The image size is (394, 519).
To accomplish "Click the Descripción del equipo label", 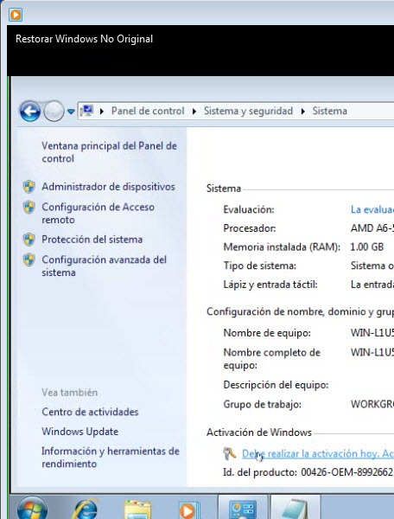I will pos(276,385).
